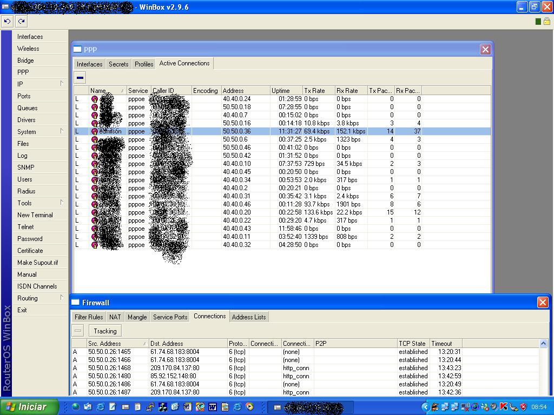The image size is (554, 415).
Task: Open Queues from the sidebar menu
Action: (27, 108)
